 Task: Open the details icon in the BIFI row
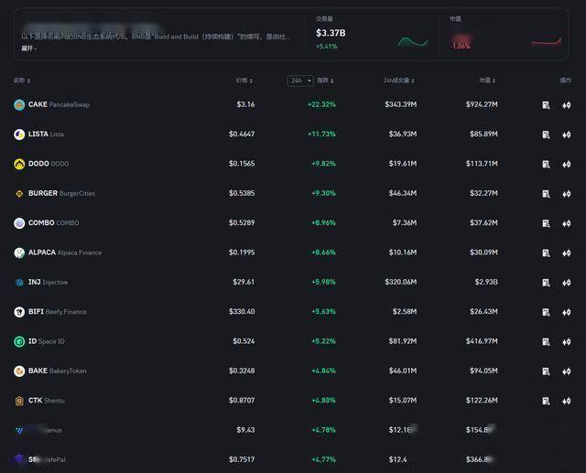pos(546,312)
